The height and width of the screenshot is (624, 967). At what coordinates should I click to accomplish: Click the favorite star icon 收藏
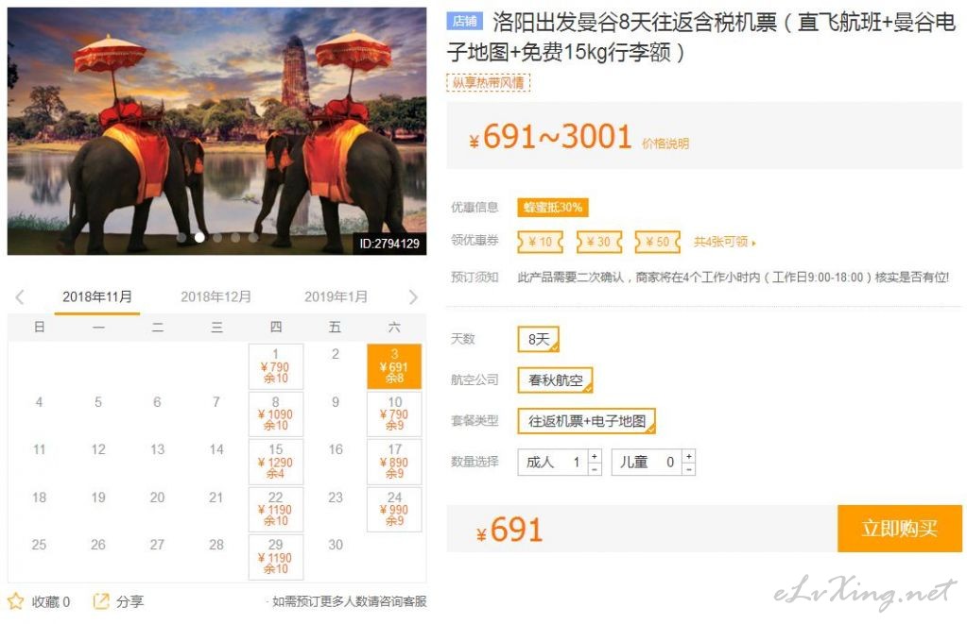(x=15, y=601)
